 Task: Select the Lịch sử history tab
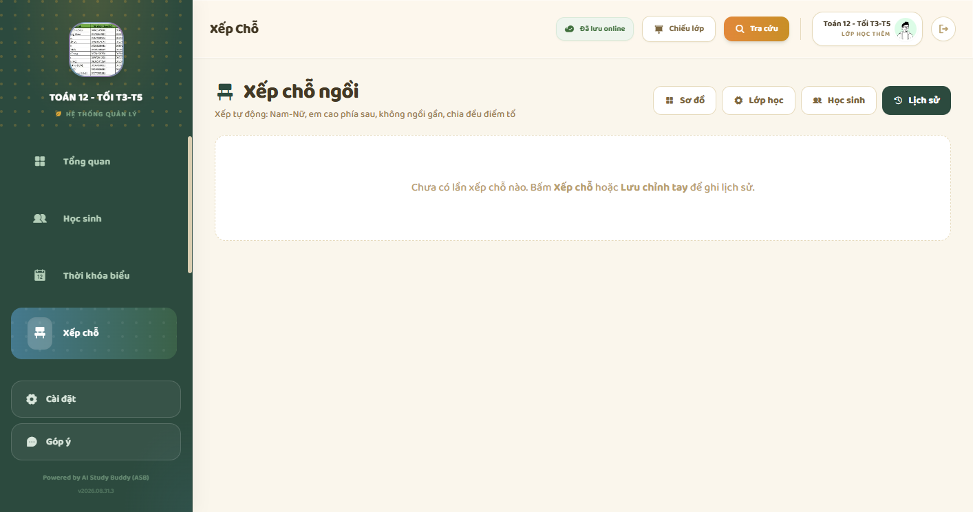pos(917,100)
